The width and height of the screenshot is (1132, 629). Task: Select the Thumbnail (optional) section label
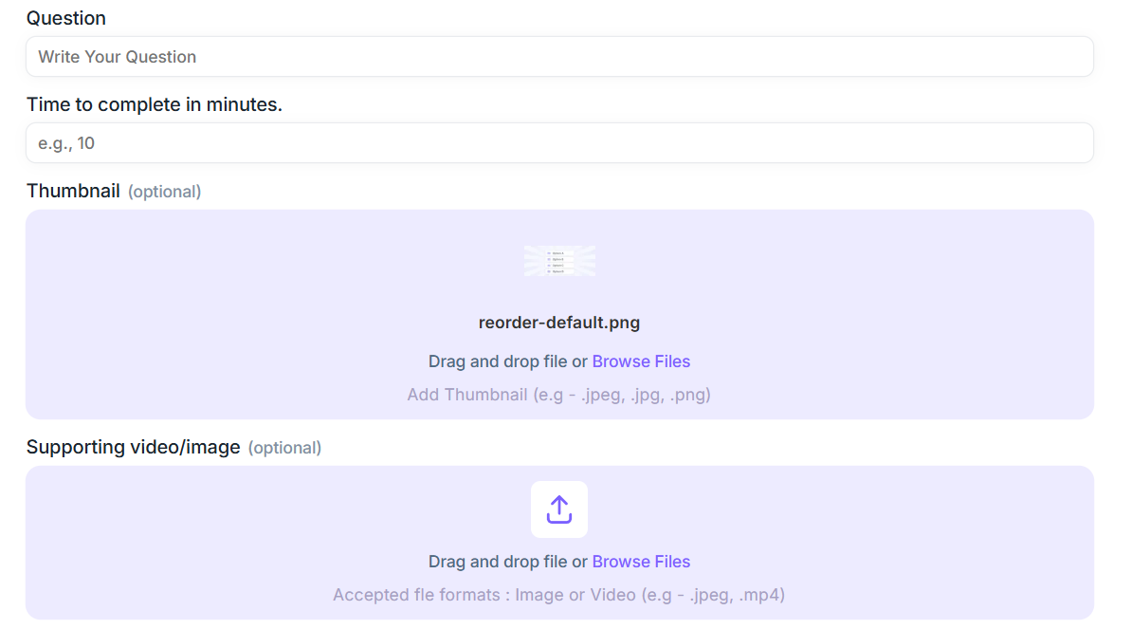73,190
